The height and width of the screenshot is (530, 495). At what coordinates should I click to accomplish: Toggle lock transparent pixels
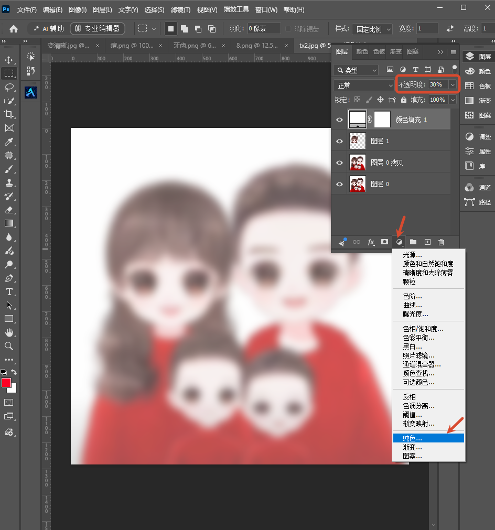[358, 100]
